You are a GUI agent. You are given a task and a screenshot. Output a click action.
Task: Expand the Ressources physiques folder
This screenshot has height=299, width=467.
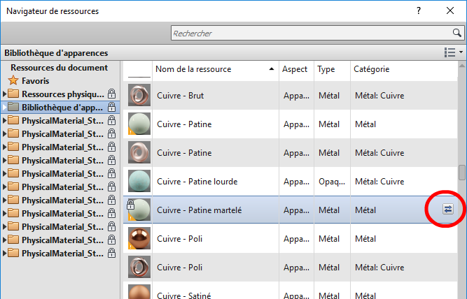(x=5, y=94)
